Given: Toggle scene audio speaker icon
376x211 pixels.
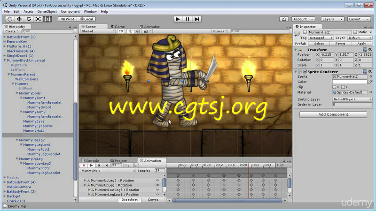Looking at the screenshot, I should click(138, 31).
